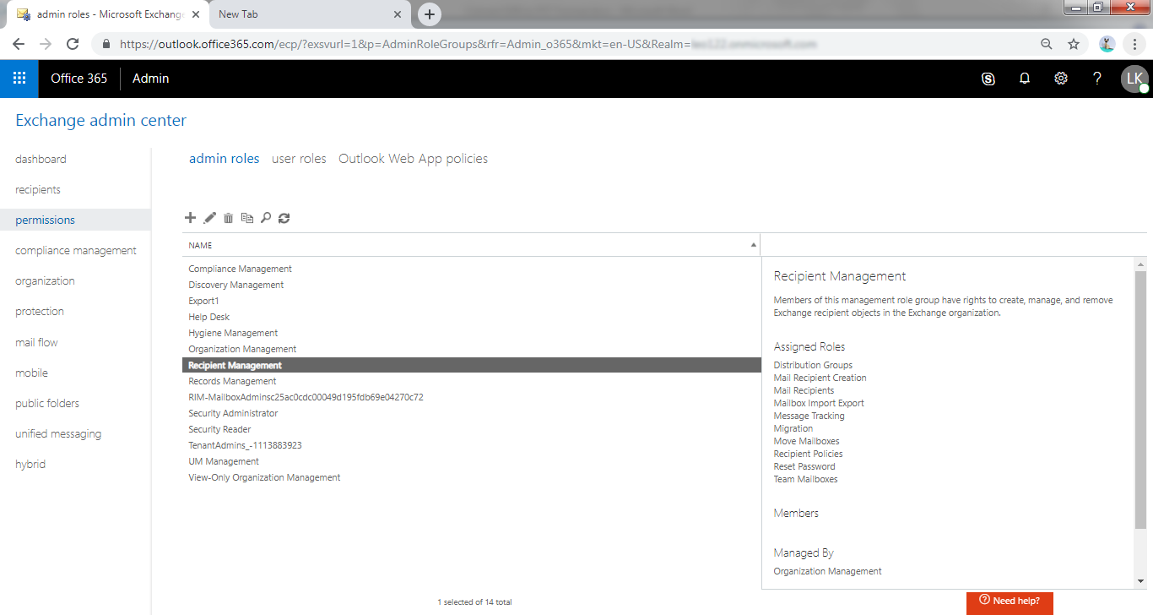This screenshot has height=615, width=1153.
Task: Select Organization Management in role group list
Action: pyautogui.click(x=471, y=349)
